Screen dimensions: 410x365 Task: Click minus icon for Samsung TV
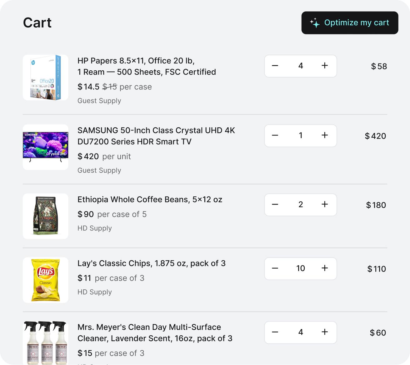pos(275,135)
